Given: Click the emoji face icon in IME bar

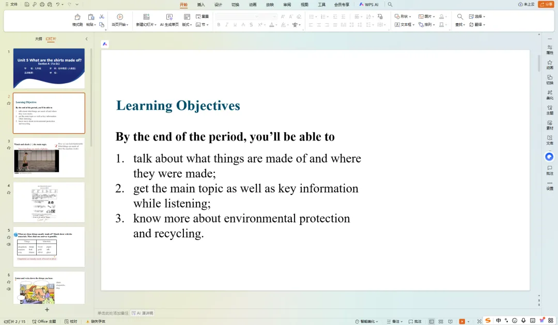Looking at the screenshot, I should pyautogui.click(x=515, y=321).
